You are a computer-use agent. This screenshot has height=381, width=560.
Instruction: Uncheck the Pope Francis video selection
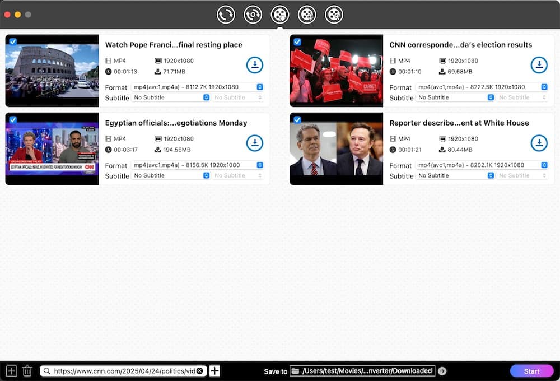12,41
